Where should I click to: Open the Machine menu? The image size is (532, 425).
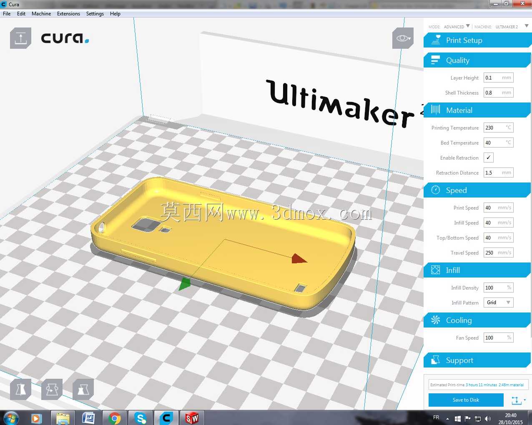(x=41, y=13)
